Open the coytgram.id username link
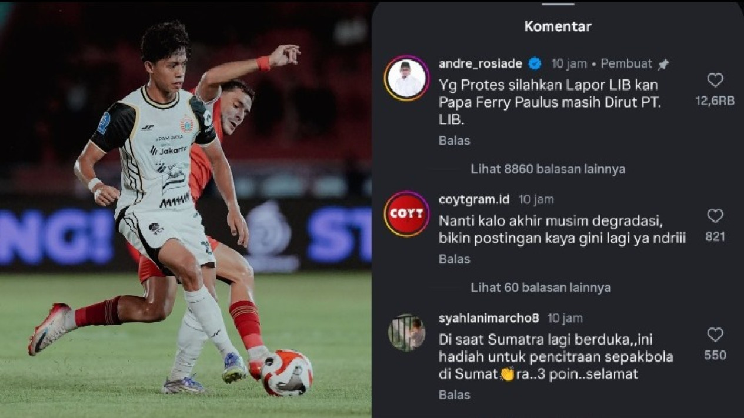The image size is (744, 418). pos(474,199)
